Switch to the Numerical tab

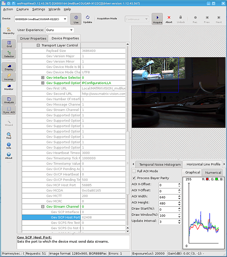pyautogui.click(x=213, y=173)
